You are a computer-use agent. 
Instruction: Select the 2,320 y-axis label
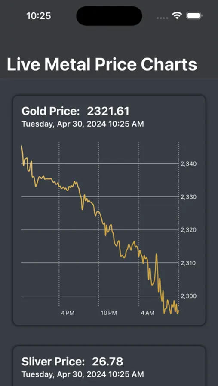[x=189, y=230]
